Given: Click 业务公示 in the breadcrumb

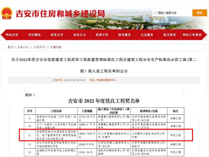Looking at the screenshot, I should tap(23, 47).
